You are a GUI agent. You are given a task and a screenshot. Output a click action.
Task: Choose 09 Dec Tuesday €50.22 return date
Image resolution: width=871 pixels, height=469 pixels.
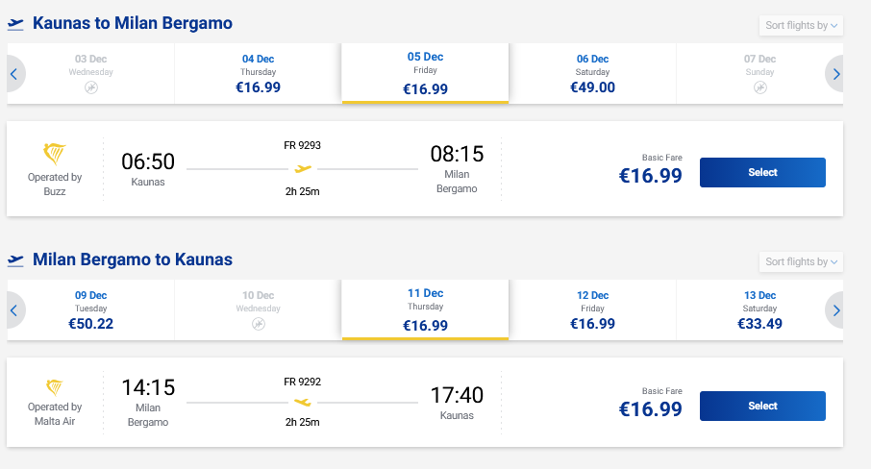[x=91, y=309]
